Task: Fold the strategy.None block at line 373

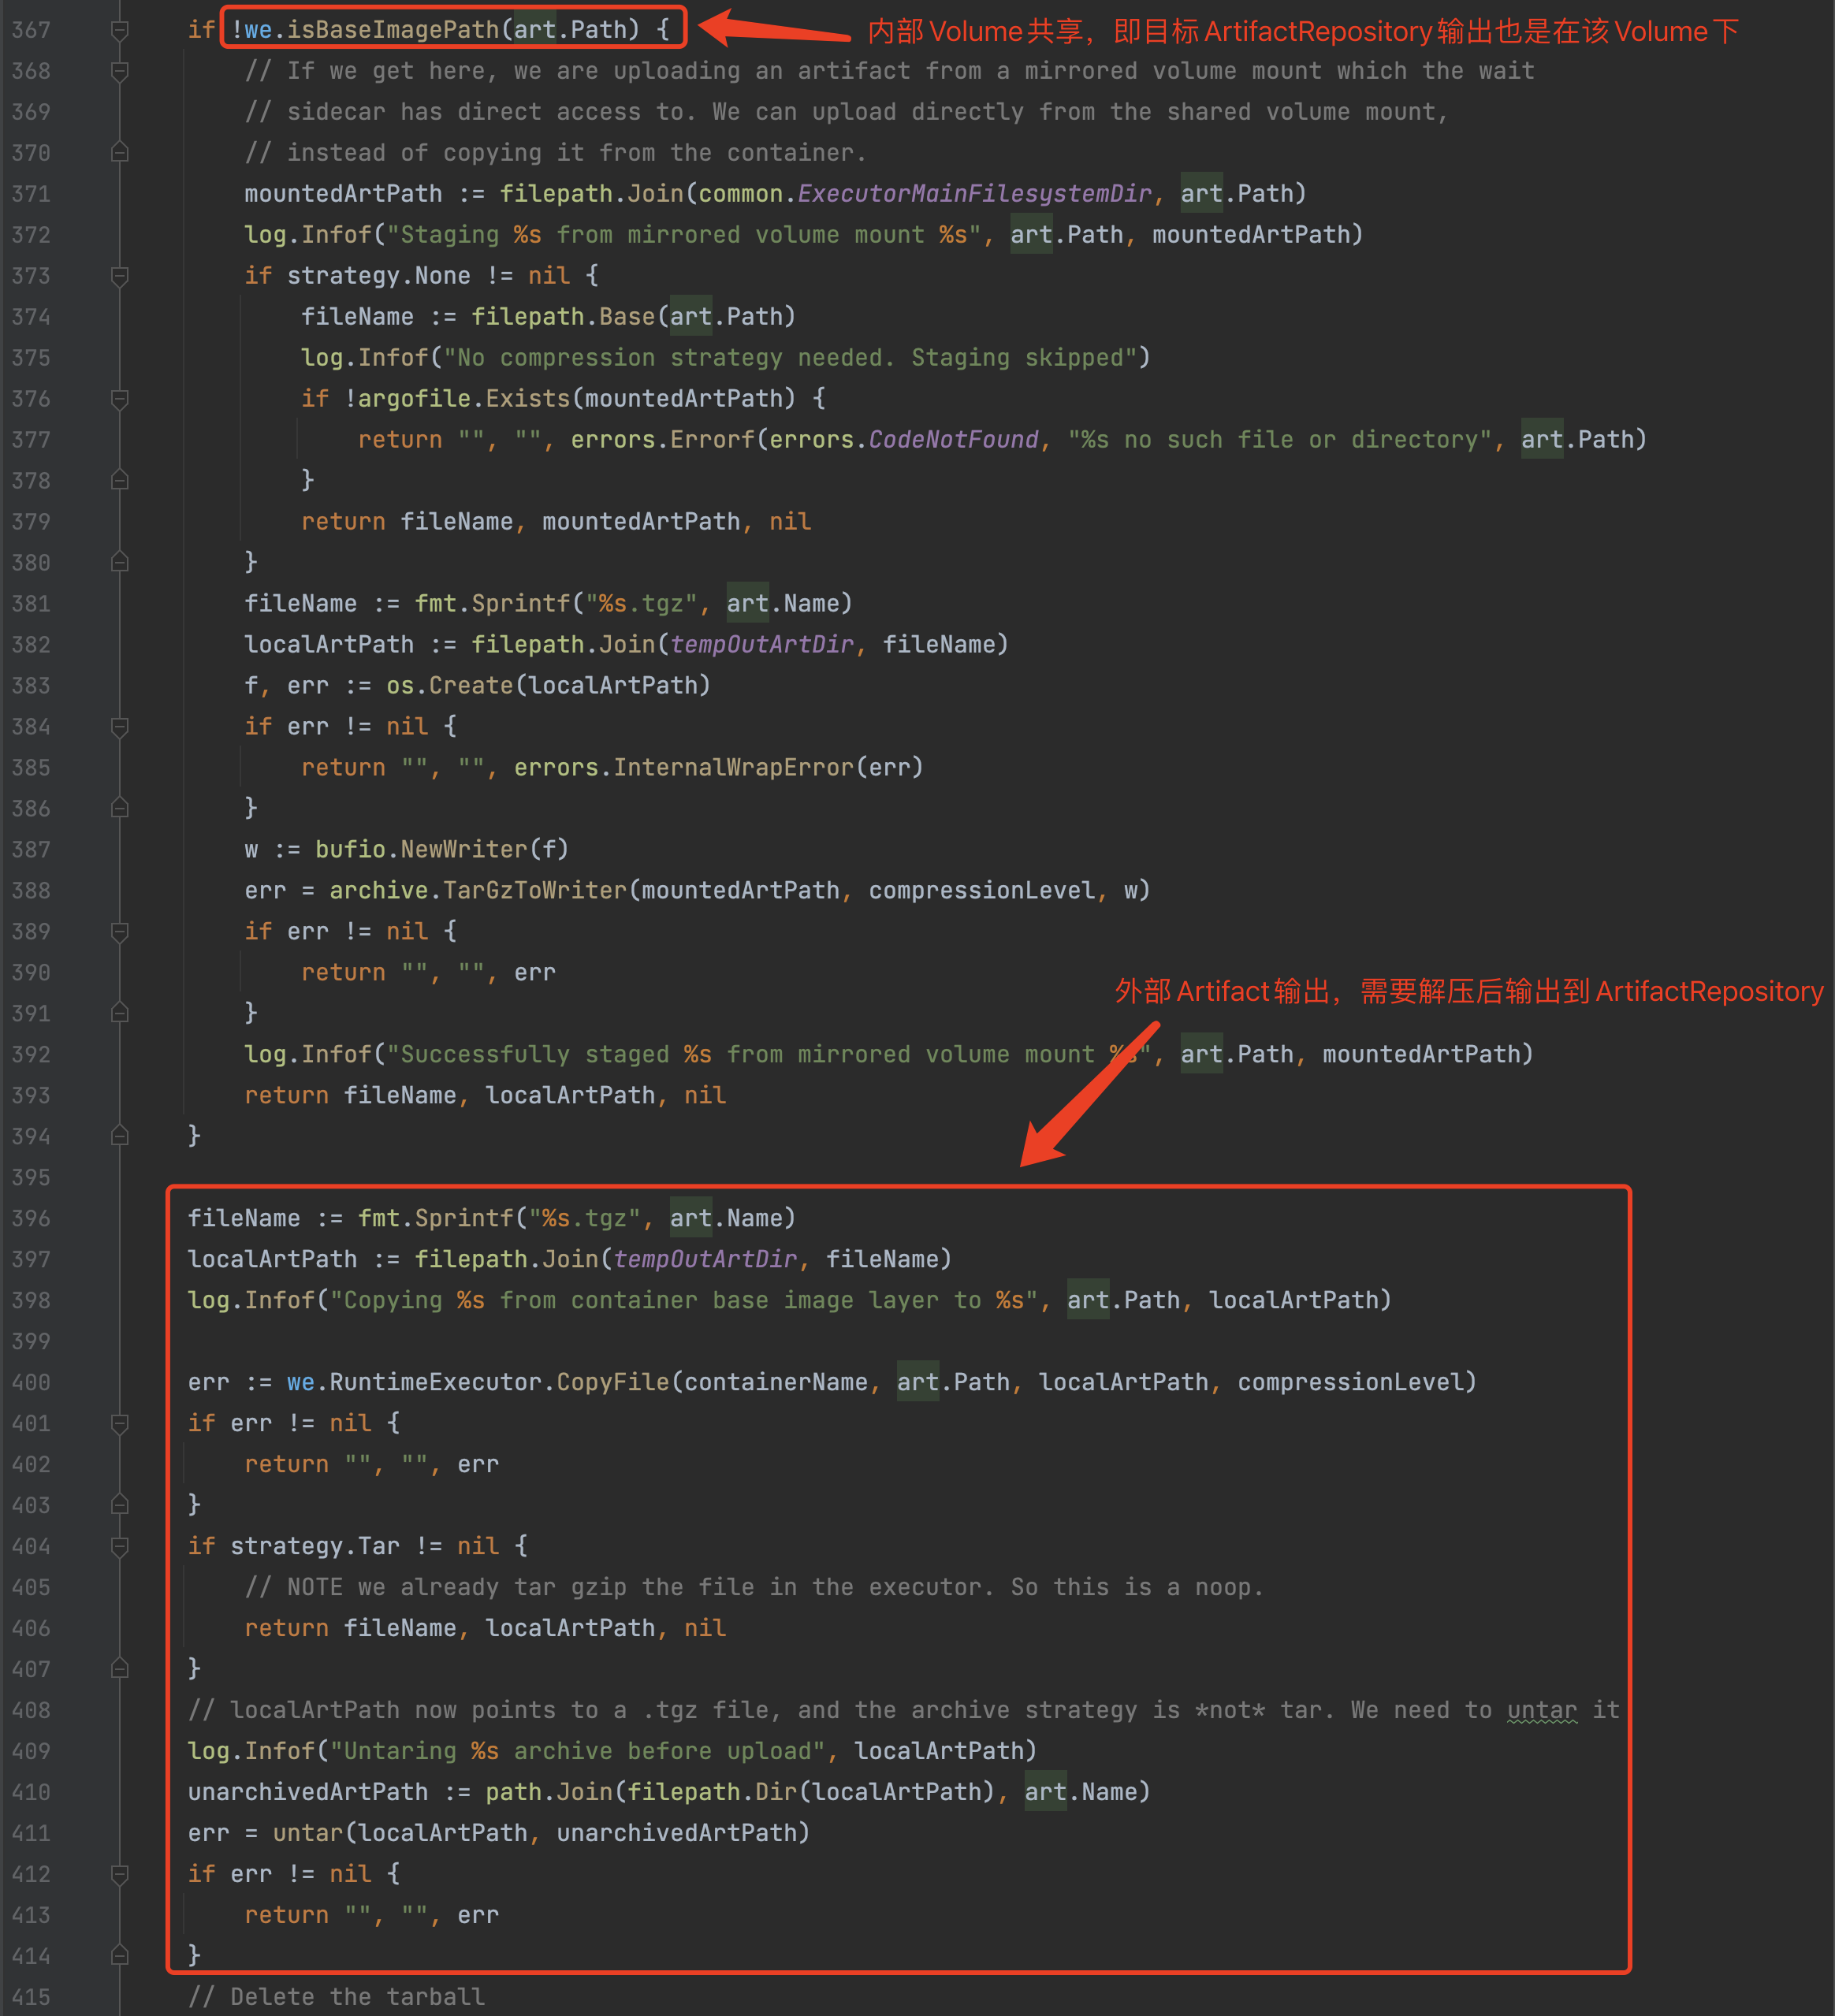Action: tap(119, 276)
